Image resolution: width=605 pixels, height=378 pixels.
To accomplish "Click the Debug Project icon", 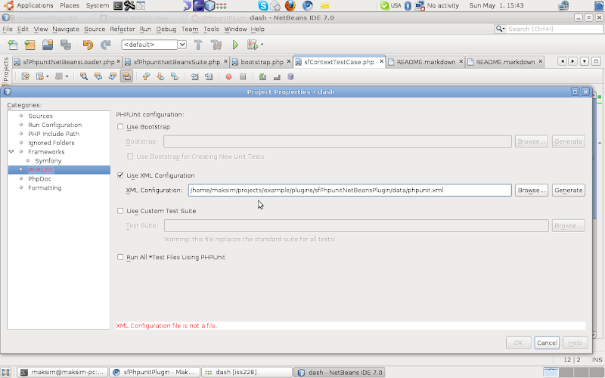I will 253,45.
